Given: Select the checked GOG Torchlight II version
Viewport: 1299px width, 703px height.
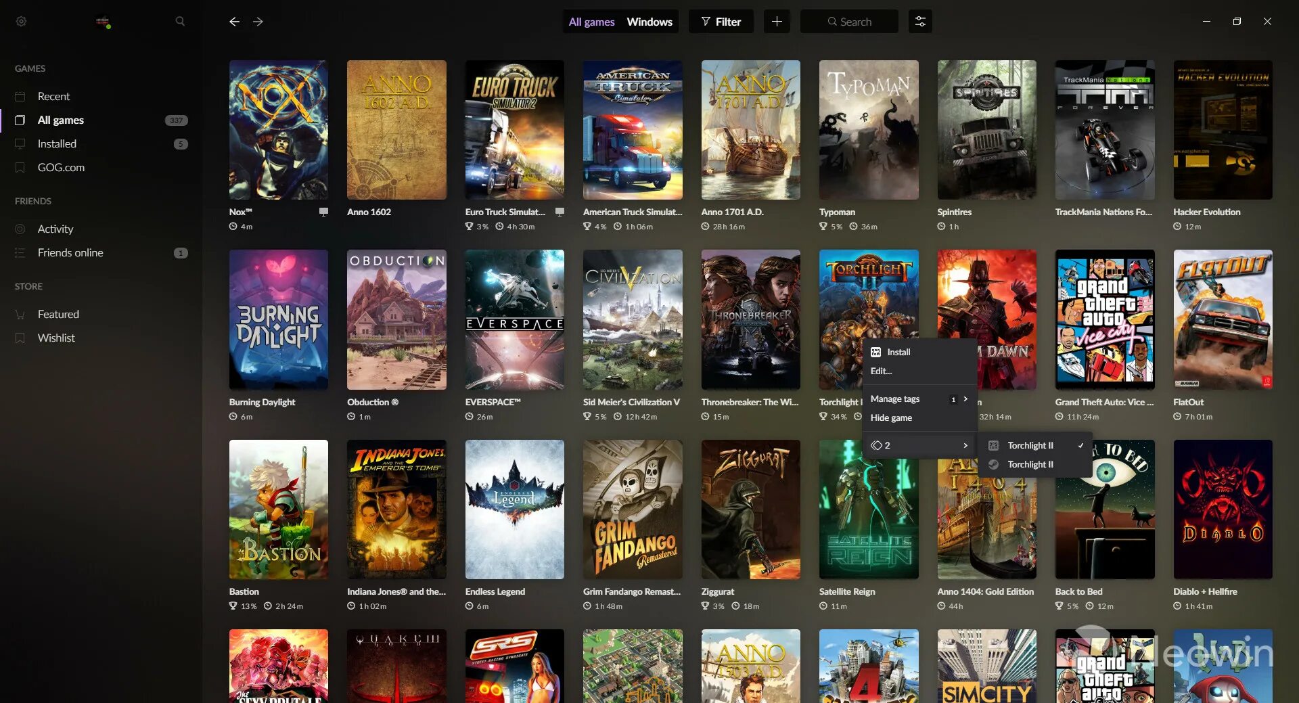Looking at the screenshot, I should [x=1035, y=445].
